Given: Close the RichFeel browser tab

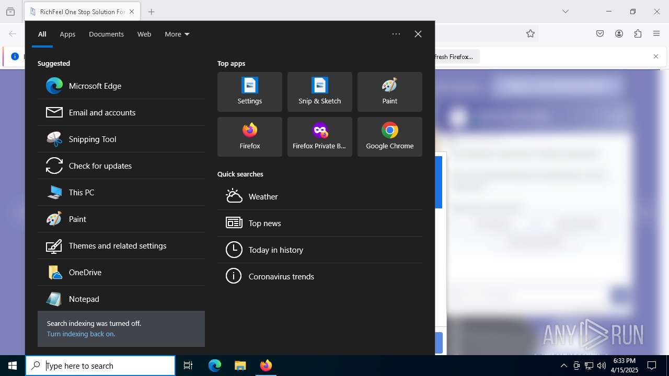Looking at the screenshot, I should (131, 11).
